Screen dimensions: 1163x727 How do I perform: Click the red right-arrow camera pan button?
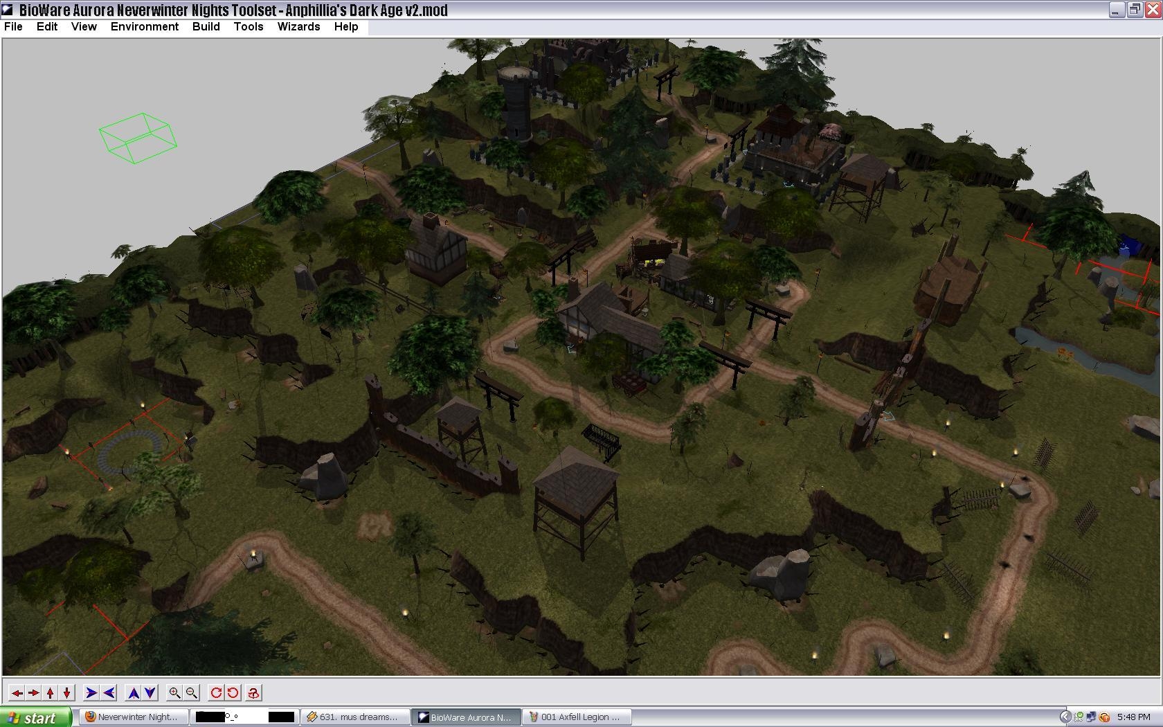click(33, 692)
